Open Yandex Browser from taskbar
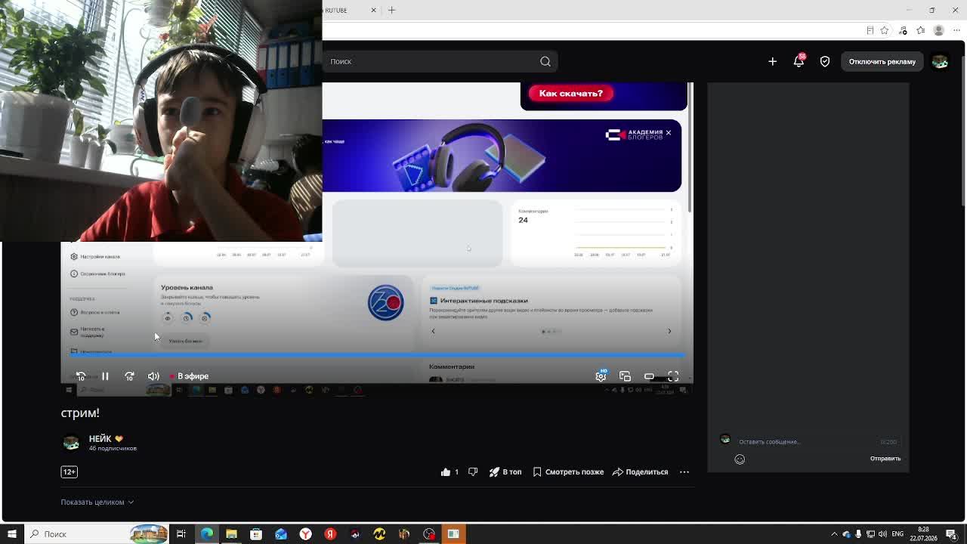Viewport: 967px width, 544px height. click(305, 534)
